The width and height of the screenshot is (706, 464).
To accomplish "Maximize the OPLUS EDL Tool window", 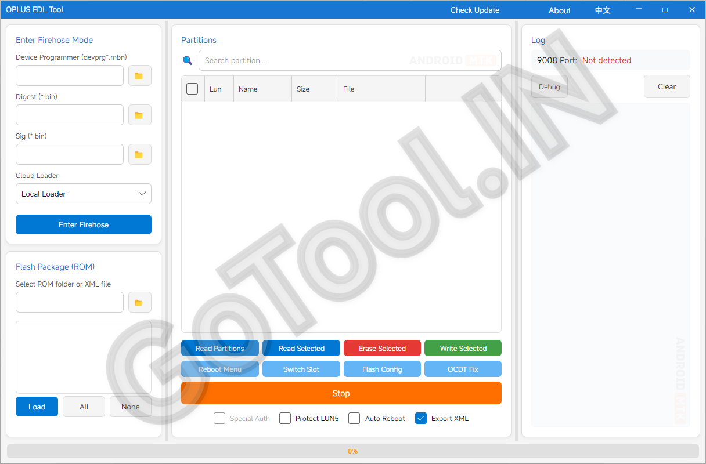I will point(665,10).
